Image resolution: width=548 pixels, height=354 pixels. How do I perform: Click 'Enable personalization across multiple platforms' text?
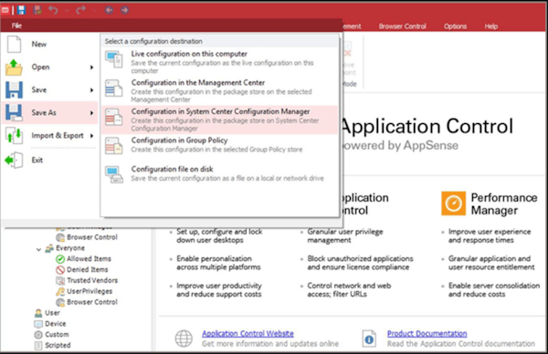click(x=218, y=263)
